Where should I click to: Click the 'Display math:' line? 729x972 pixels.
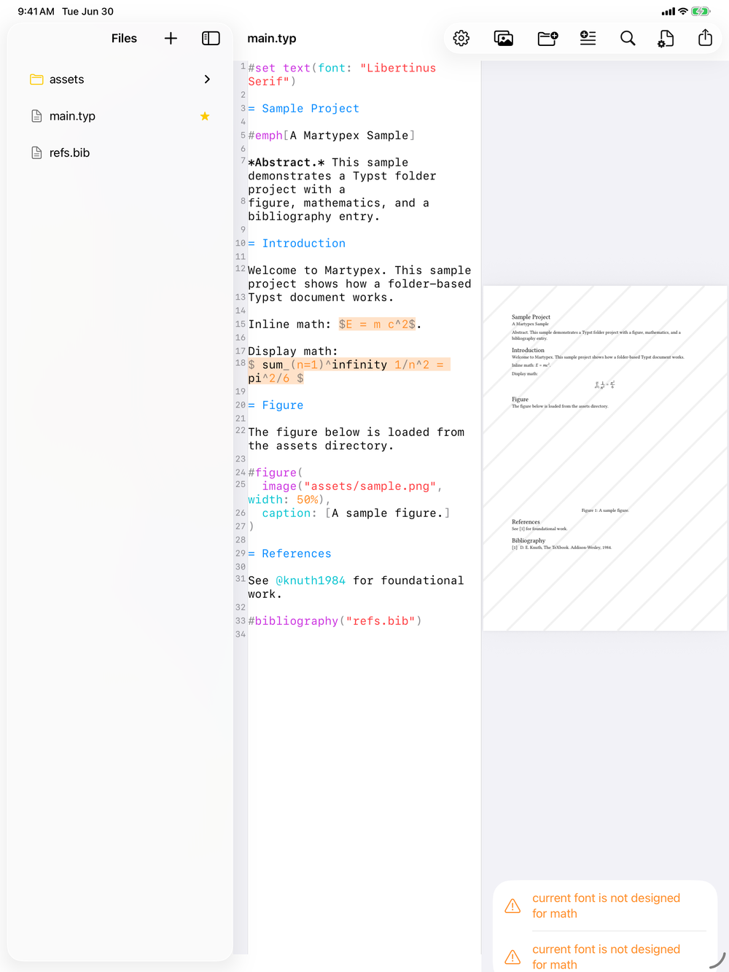[293, 351]
